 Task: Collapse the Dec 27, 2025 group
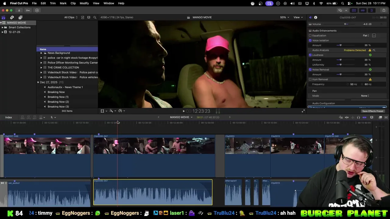tap(38, 82)
